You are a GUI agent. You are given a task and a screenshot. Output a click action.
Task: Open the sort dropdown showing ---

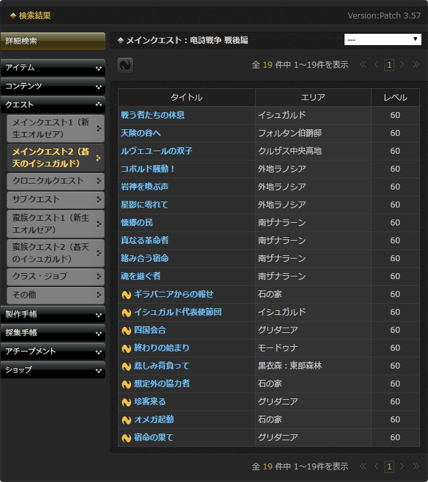383,40
